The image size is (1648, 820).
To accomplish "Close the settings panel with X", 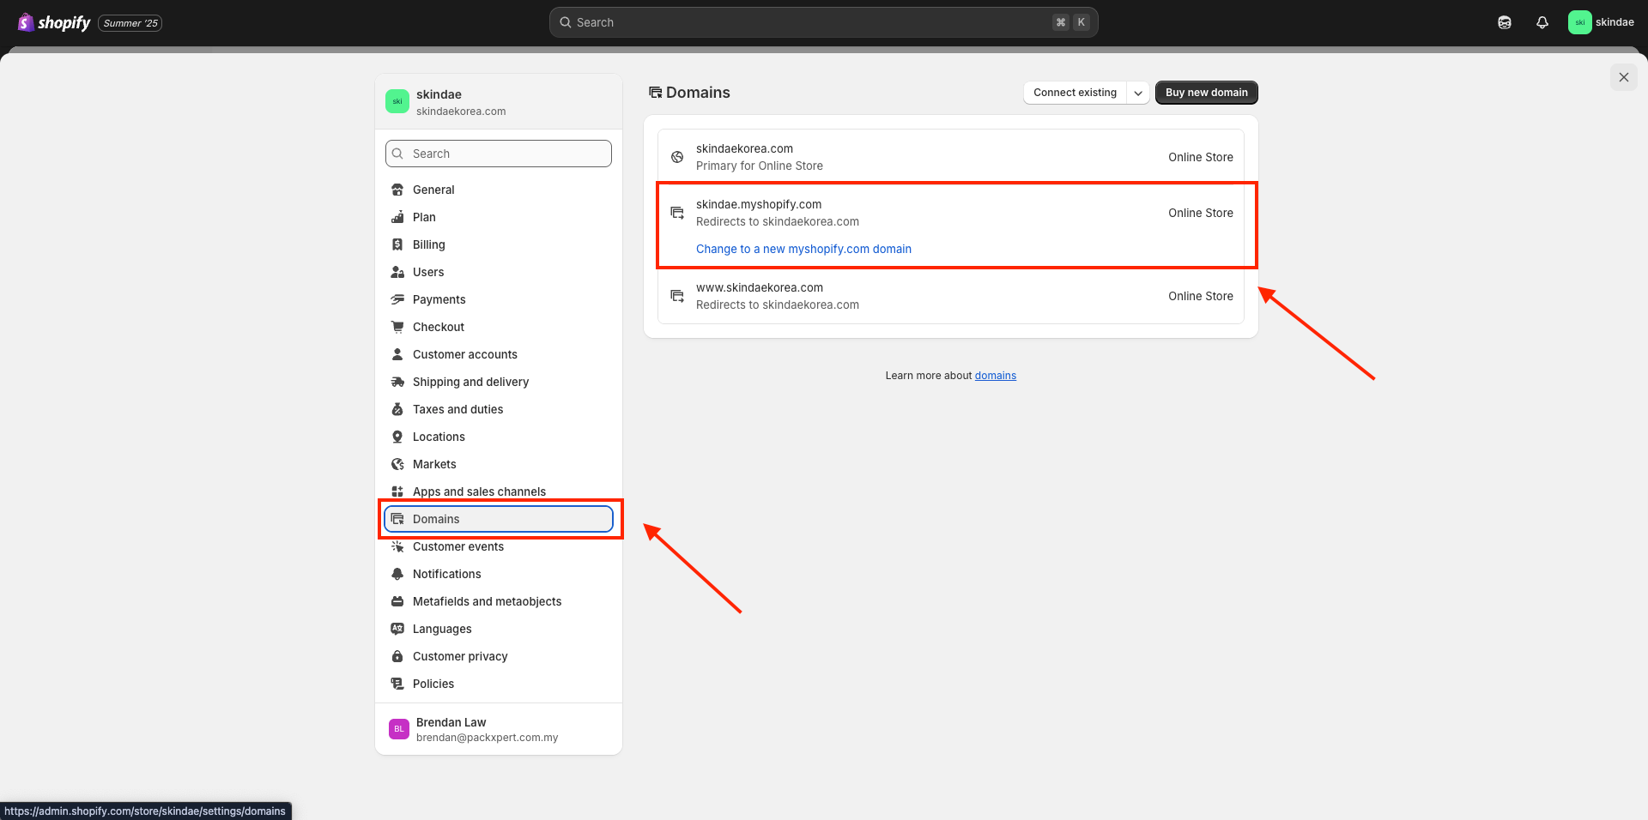I will coord(1624,77).
